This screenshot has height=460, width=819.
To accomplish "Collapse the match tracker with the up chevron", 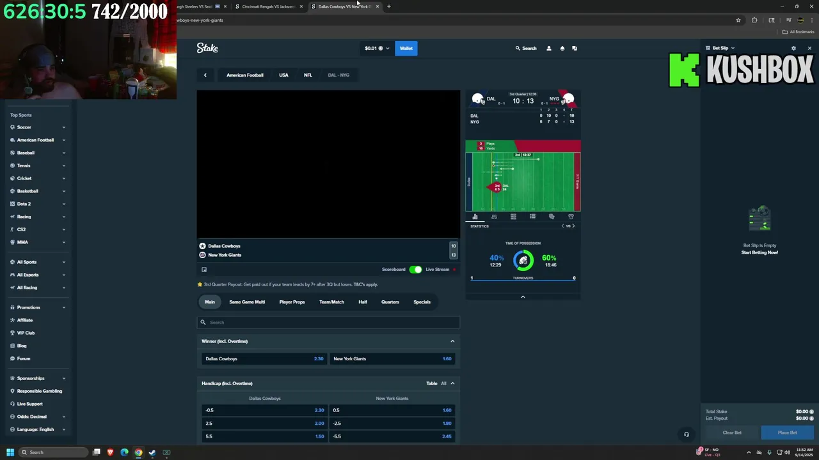I will coord(523,296).
